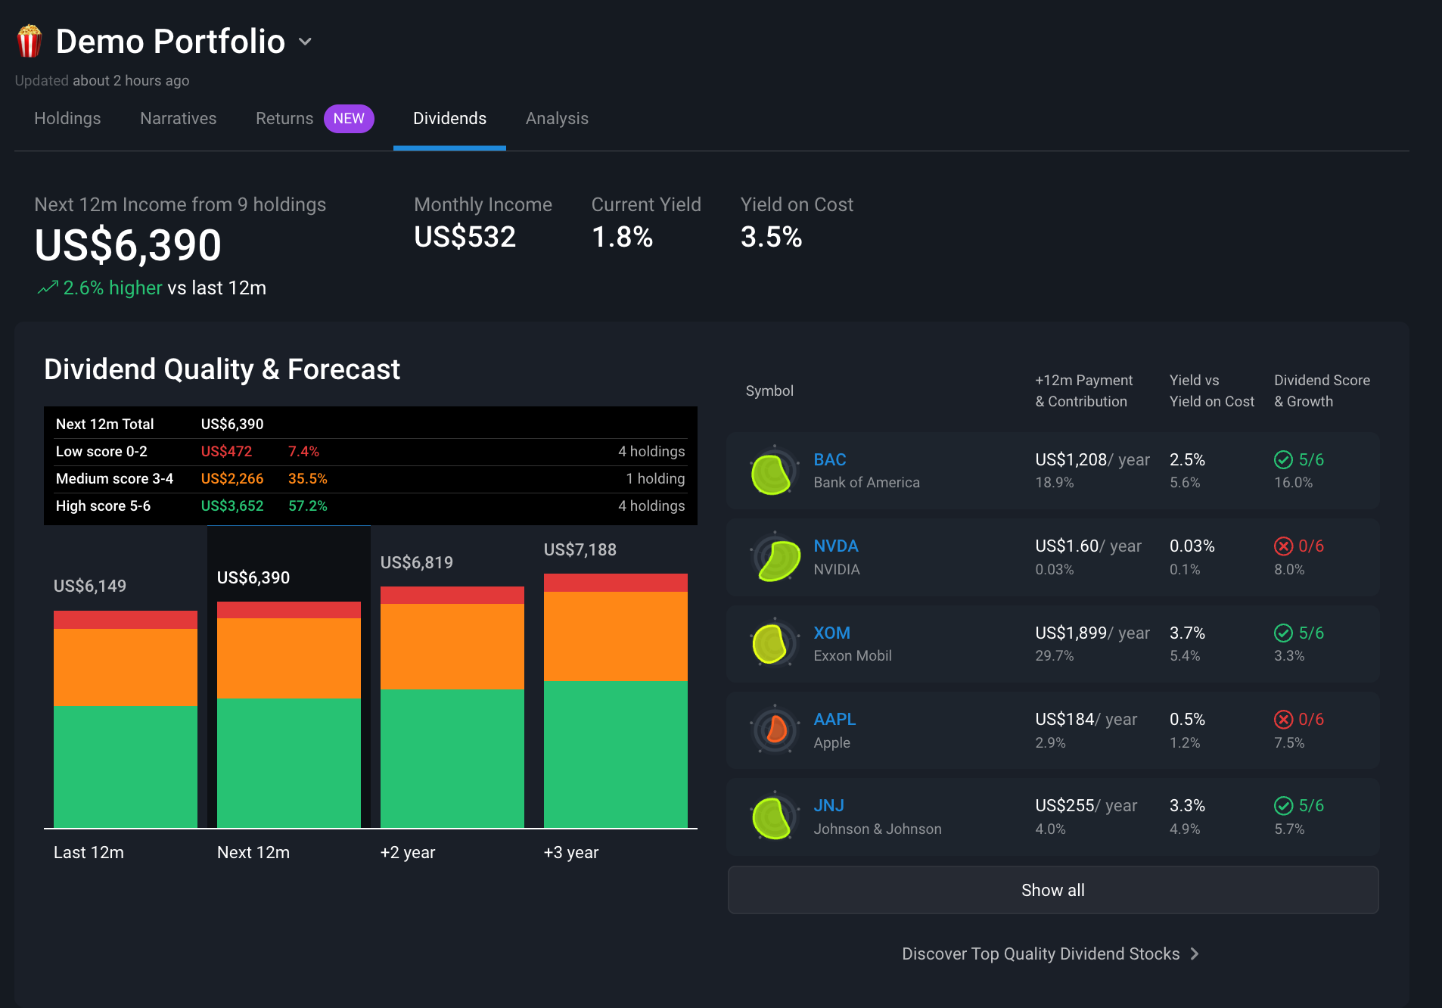This screenshot has width=1442, height=1008.
Task: Select the Last 12m green bar segment
Action: tap(126, 767)
